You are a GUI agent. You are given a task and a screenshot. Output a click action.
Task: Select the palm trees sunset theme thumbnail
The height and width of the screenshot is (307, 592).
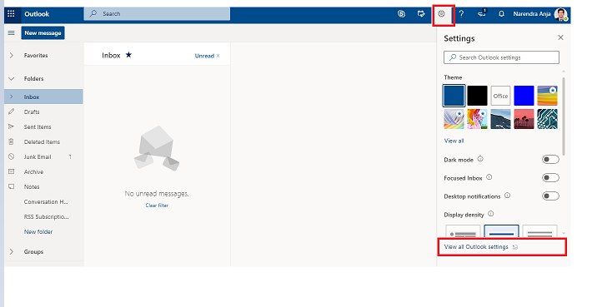coord(524,119)
